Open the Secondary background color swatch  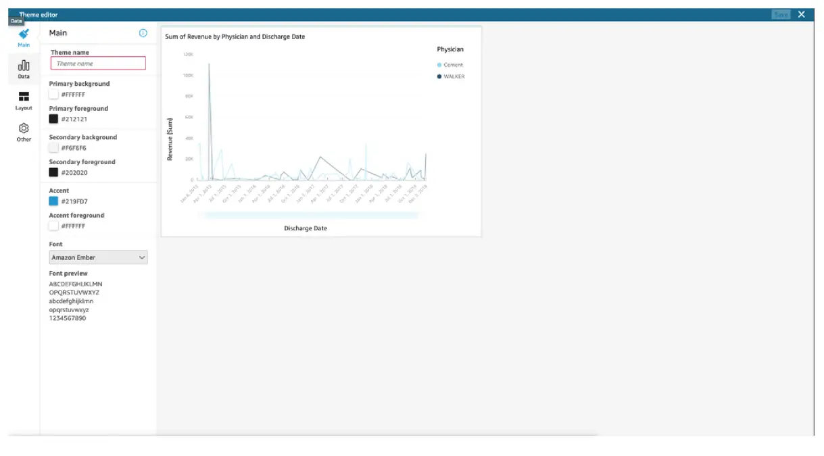(53, 148)
